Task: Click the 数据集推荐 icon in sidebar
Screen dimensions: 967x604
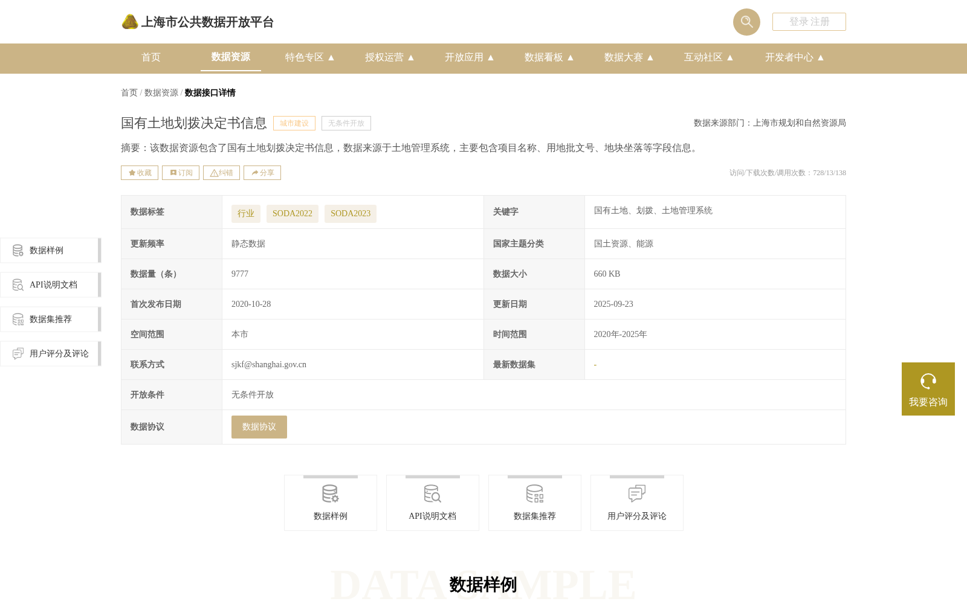Action: (x=18, y=319)
